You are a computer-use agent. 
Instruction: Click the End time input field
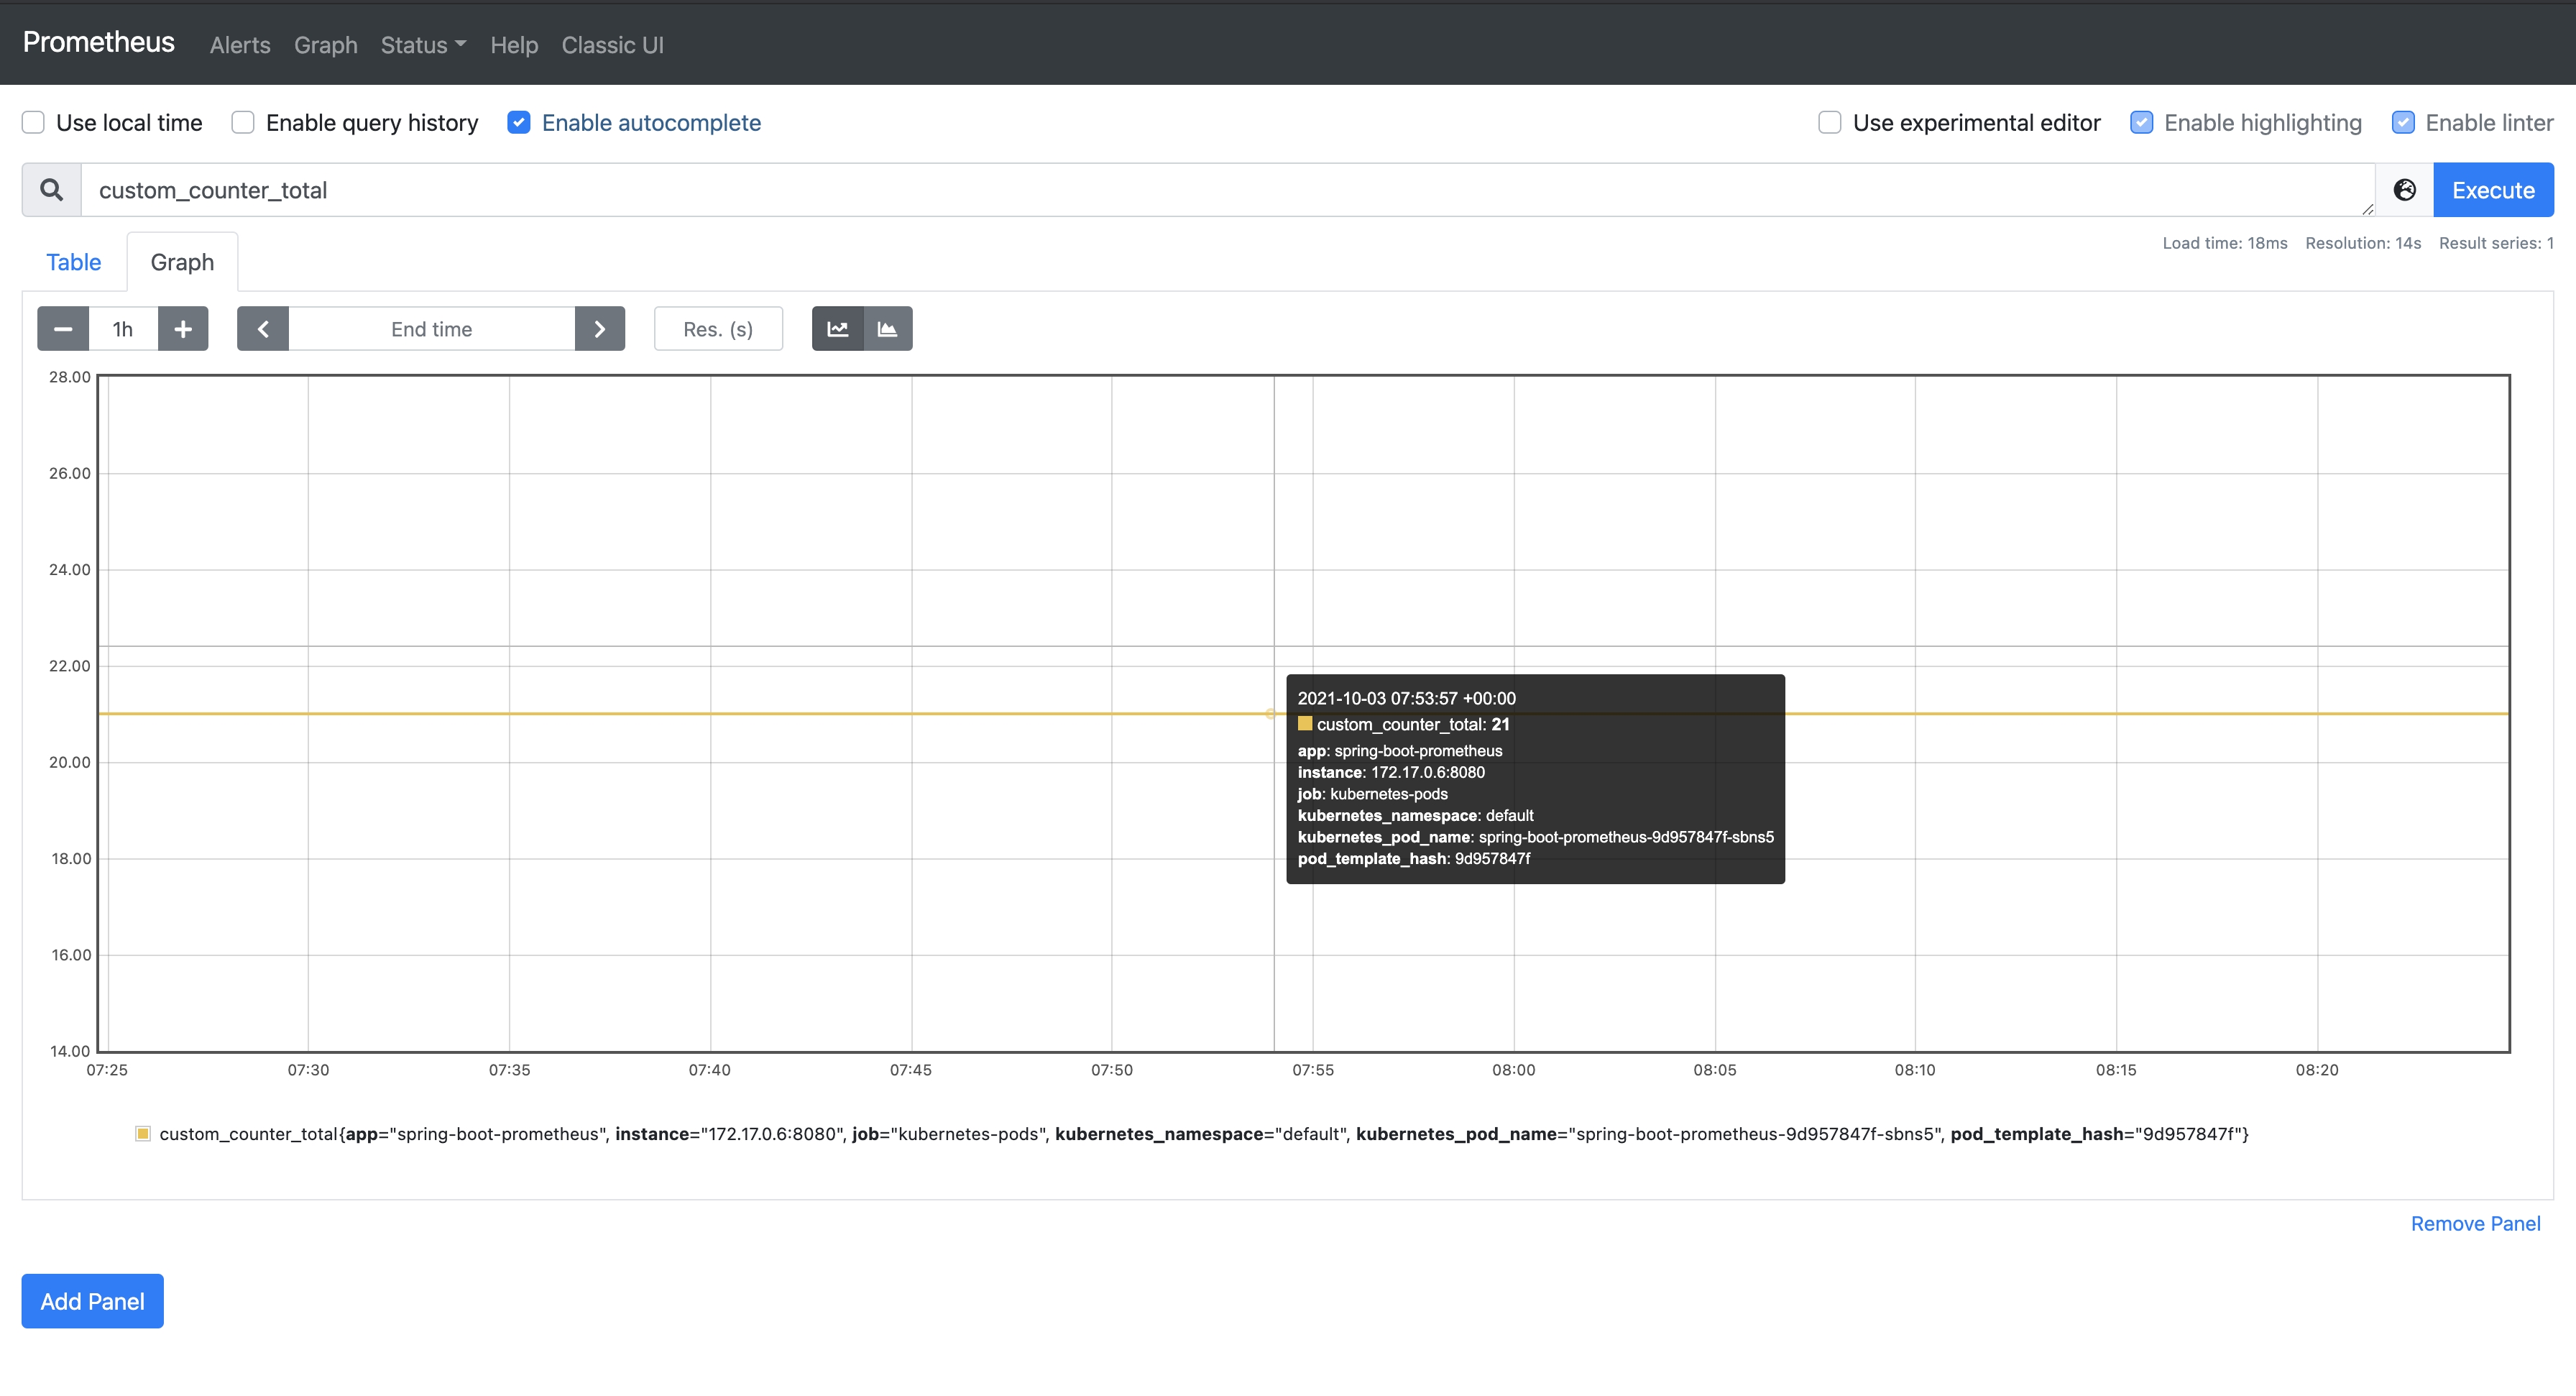coord(431,328)
